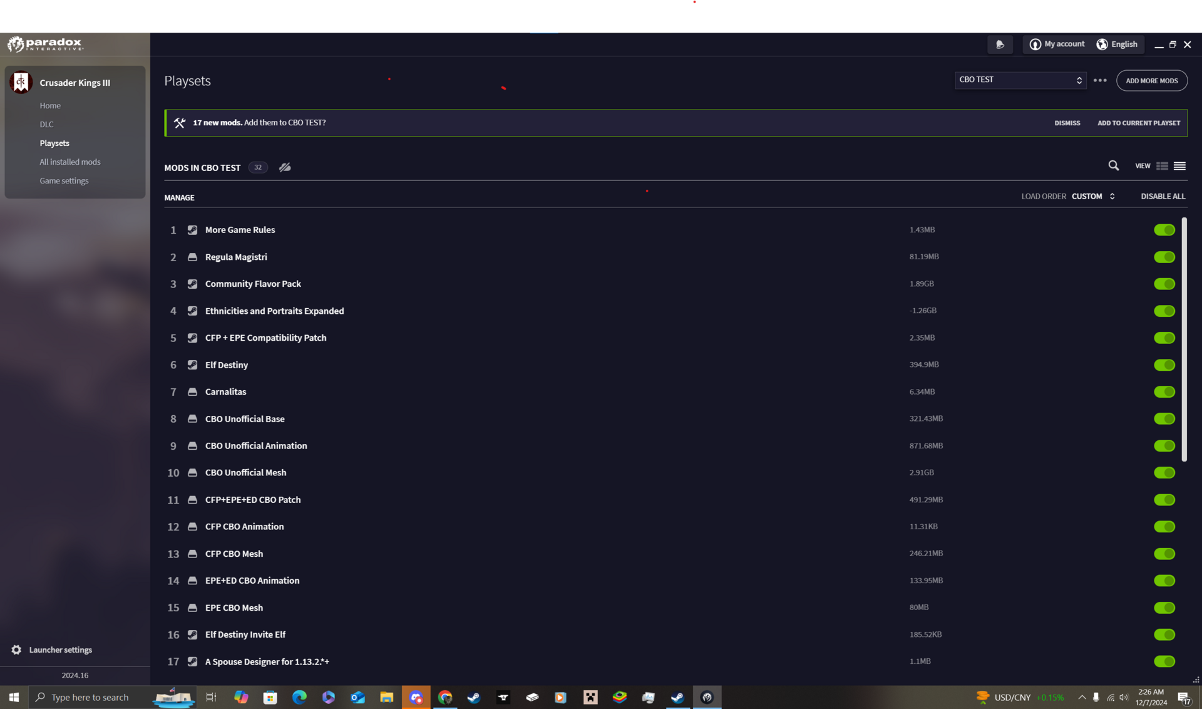Open the Windows Start menu
Screen dimensions: 1202x709
pos(14,697)
